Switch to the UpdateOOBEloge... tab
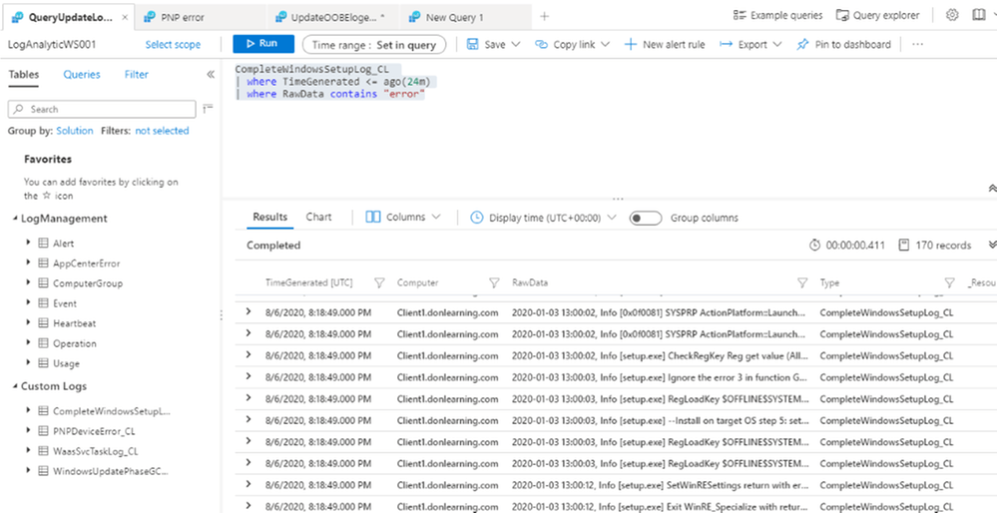Screen dimensions: 997x513 pyautogui.click(x=332, y=17)
